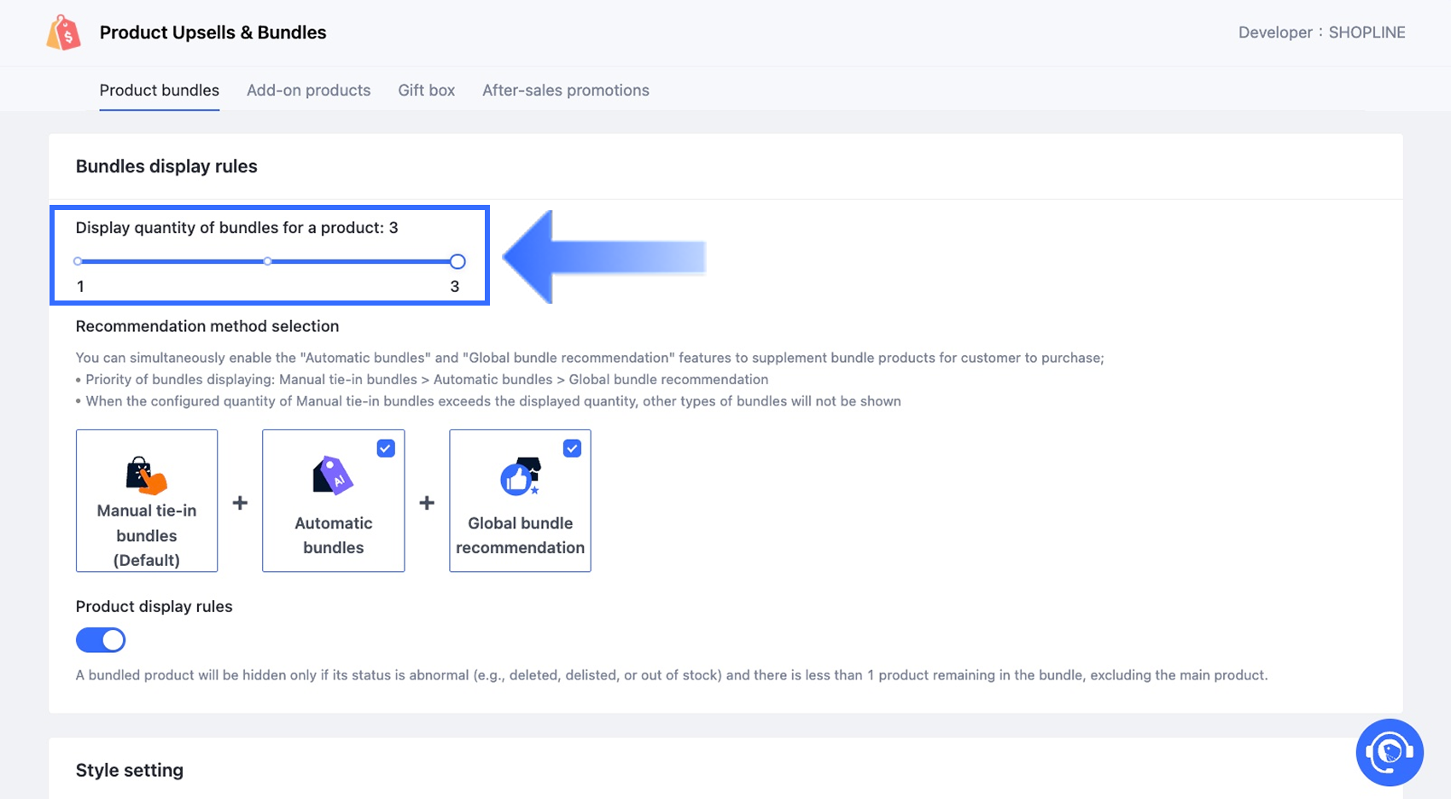Click the Developer: SHOPLINE text

[x=1321, y=32]
